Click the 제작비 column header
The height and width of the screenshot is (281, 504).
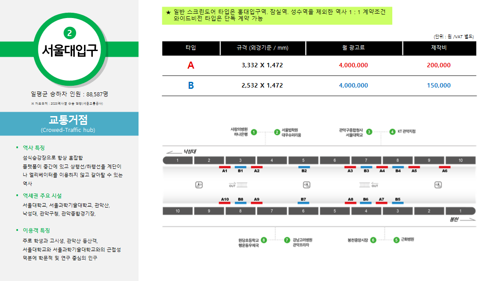[438, 48]
